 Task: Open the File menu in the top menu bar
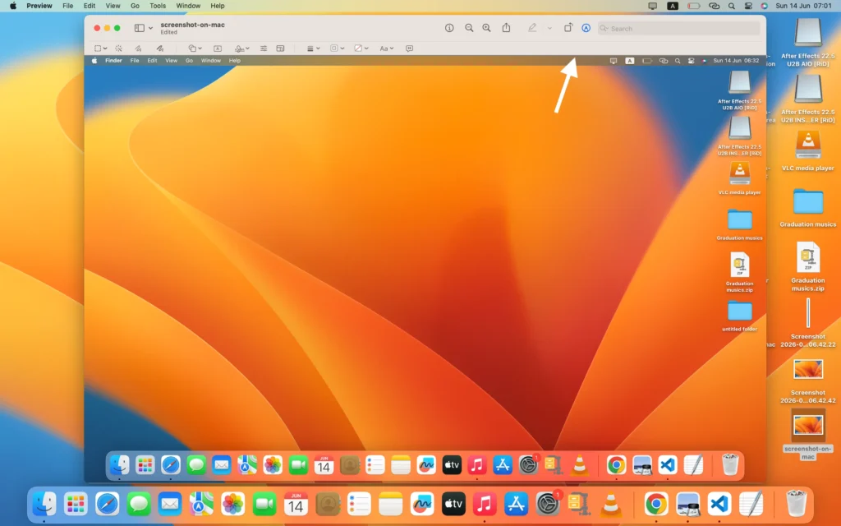point(67,6)
